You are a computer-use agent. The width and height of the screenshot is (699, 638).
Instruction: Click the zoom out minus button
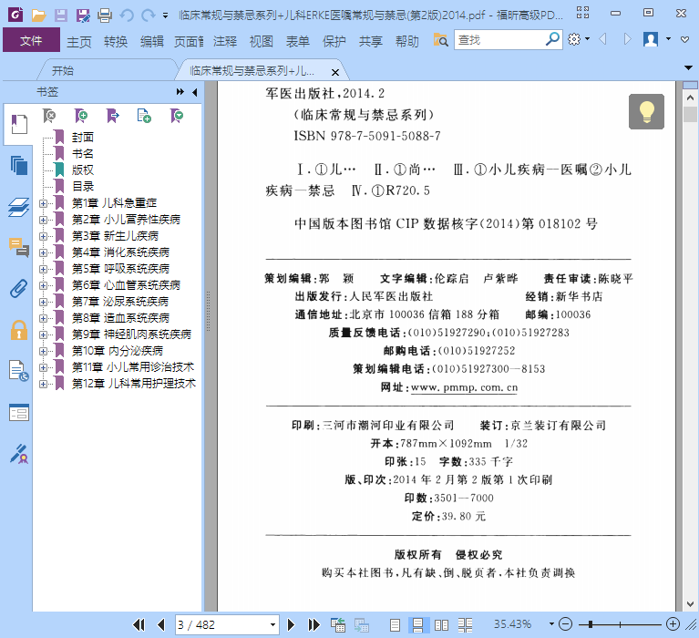(565, 624)
